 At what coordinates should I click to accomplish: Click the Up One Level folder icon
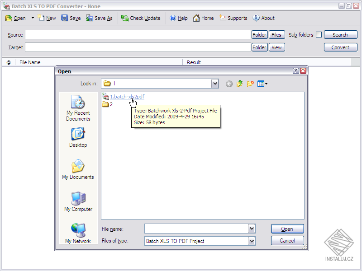coord(240,83)
